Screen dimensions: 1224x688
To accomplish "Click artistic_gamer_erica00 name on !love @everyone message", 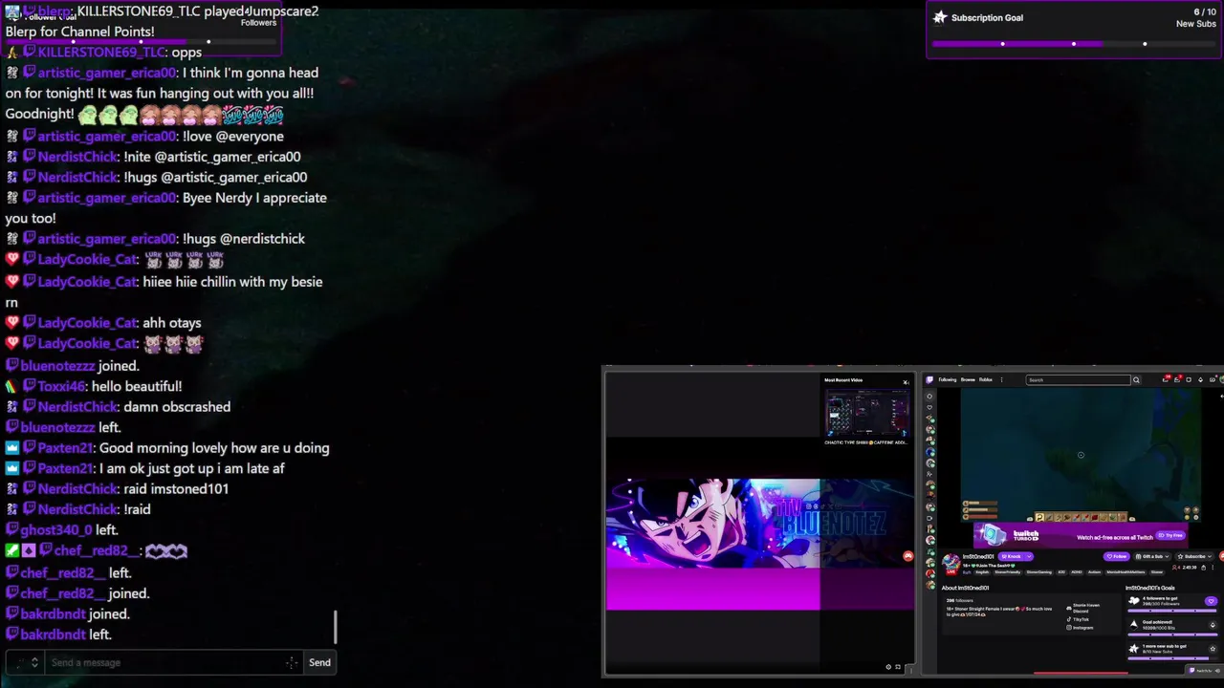I will [107, 136].
